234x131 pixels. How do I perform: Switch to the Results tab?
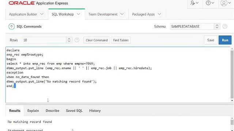15,111
